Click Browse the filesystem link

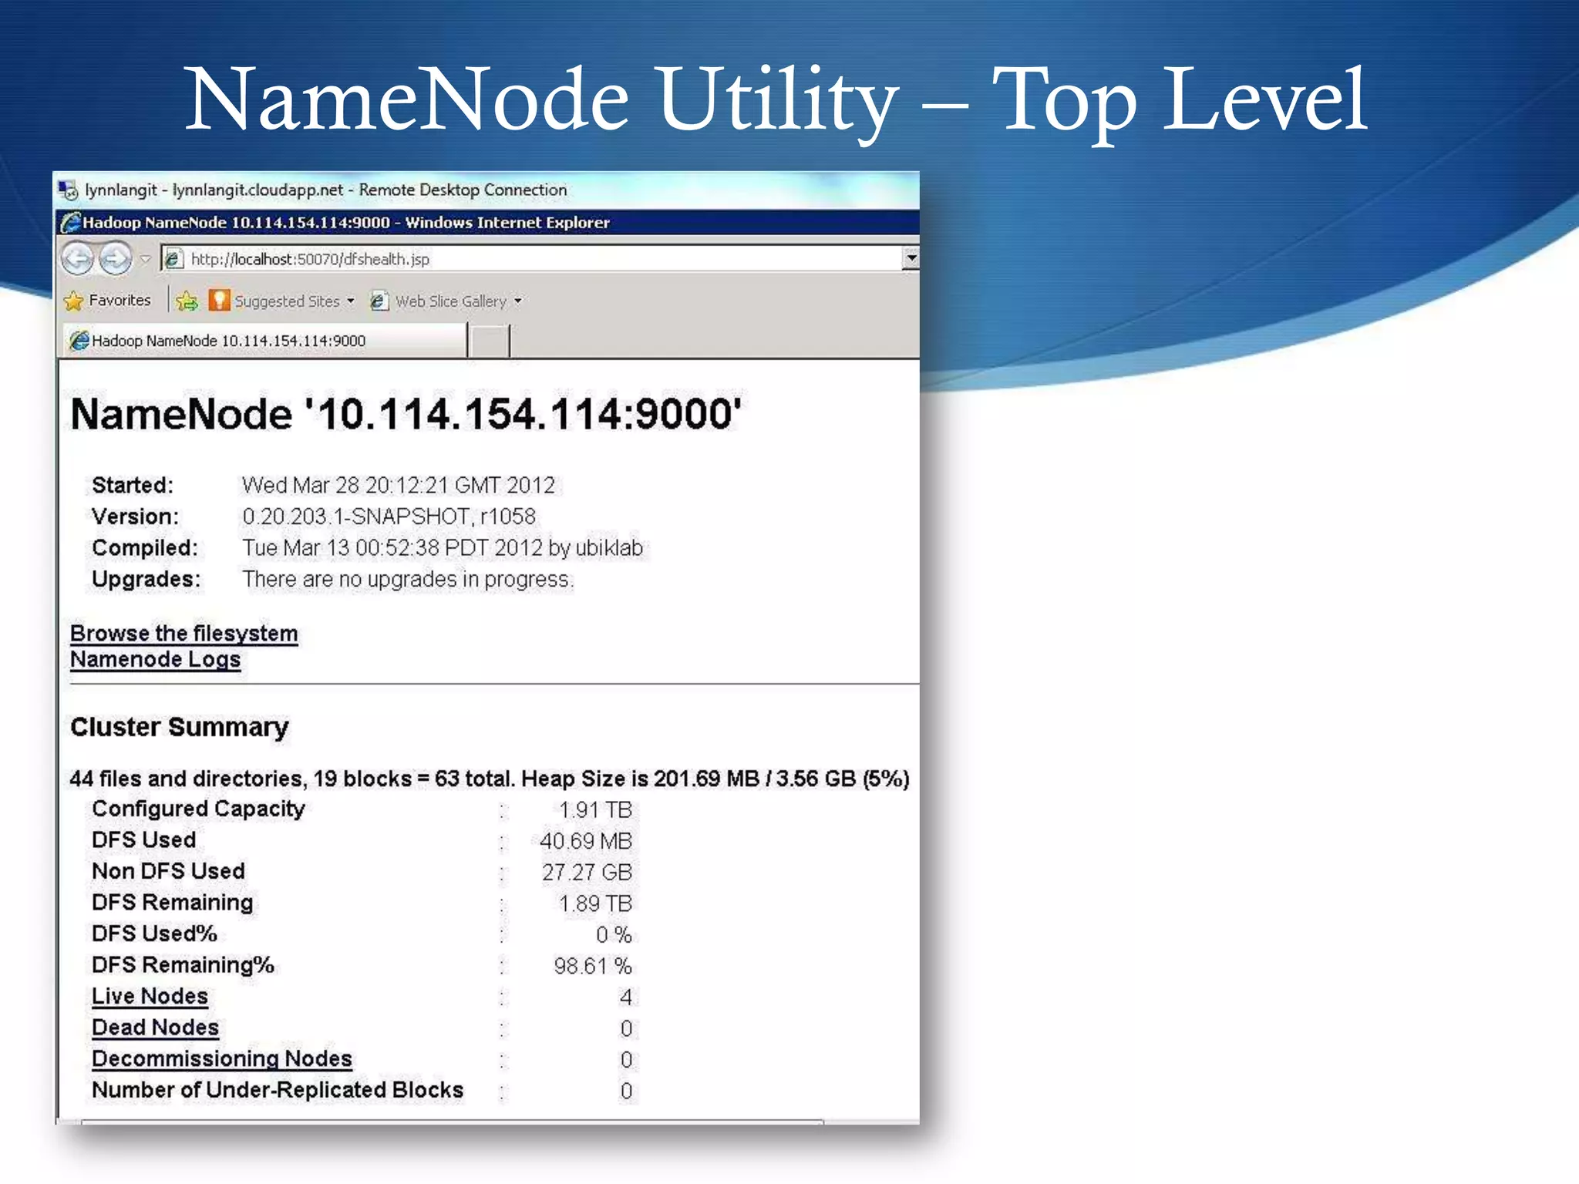point(183,634)
